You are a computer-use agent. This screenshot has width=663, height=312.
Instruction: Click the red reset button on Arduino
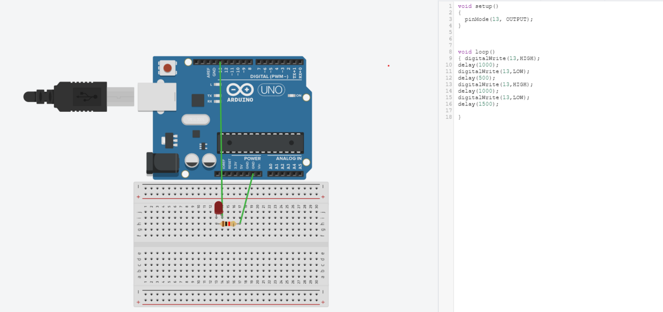[168, 68]
